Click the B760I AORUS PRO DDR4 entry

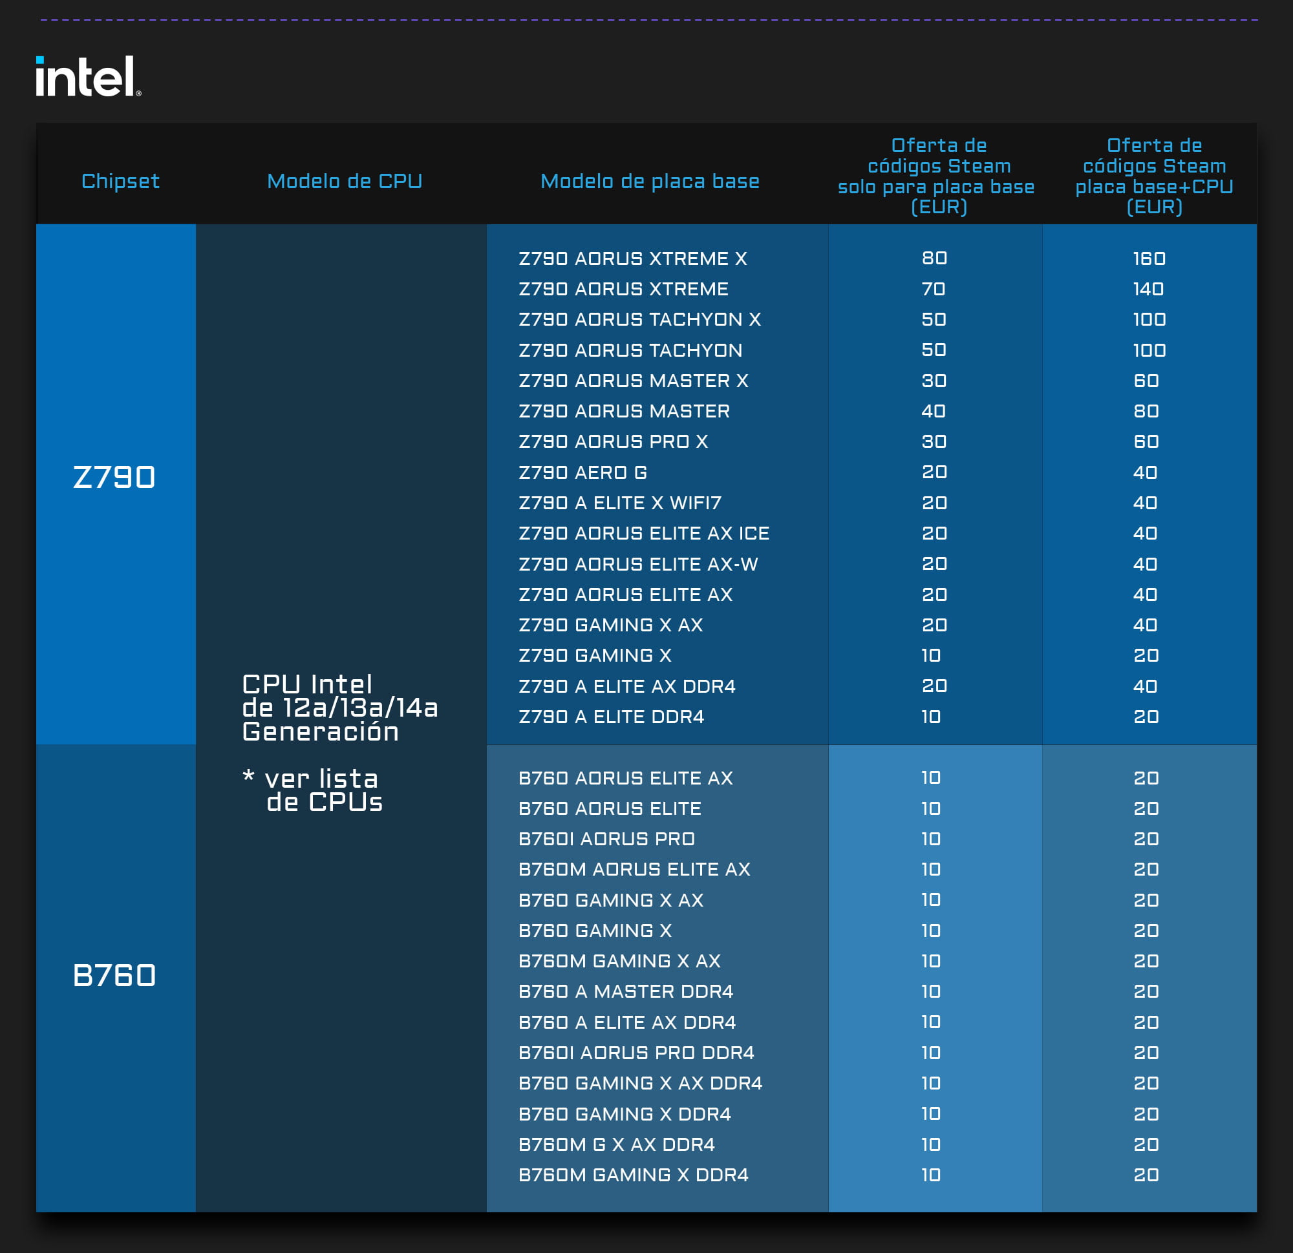[x=636, y=1053]
